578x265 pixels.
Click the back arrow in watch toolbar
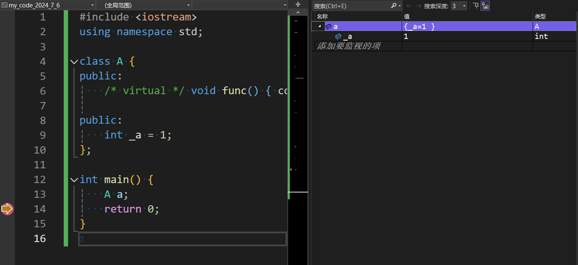click(x=409, y=6)
